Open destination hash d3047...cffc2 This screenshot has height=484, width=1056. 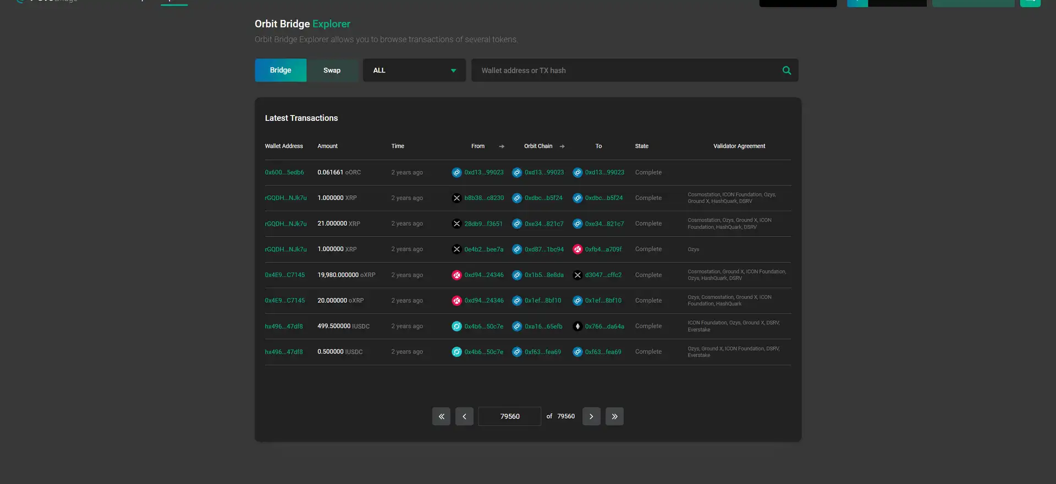point(603,275)
